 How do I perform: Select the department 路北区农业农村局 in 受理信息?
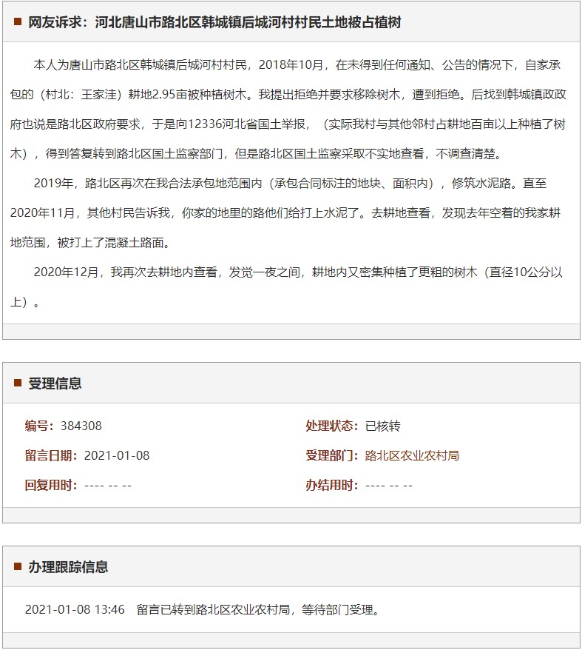(x=412, y=455)
